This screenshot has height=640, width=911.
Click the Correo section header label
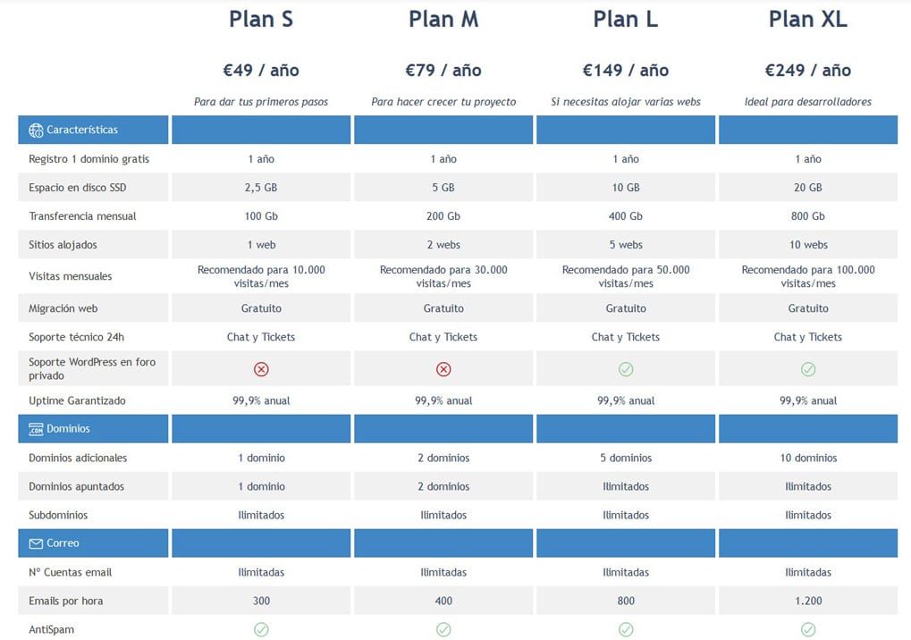[63, 543]
